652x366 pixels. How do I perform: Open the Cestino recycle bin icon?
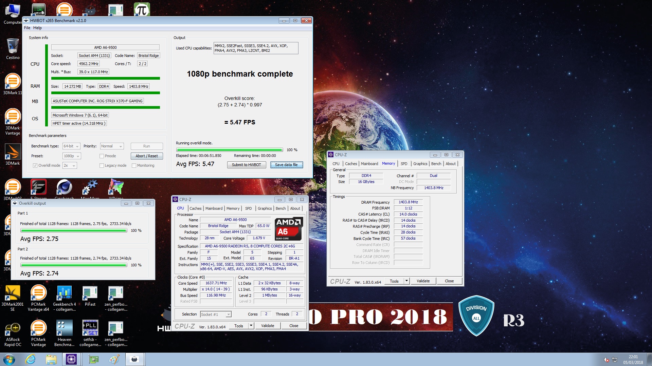[13, 48]
